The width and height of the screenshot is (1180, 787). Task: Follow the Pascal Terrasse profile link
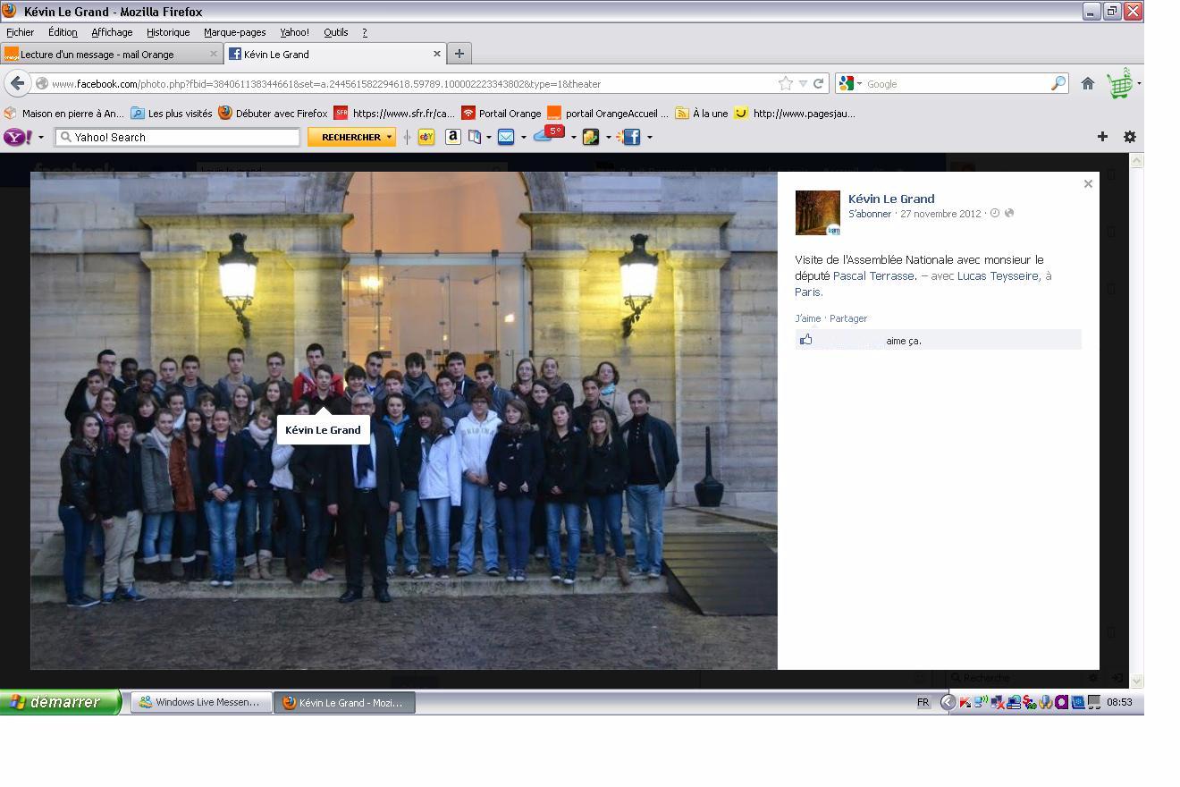coord(873,276)
